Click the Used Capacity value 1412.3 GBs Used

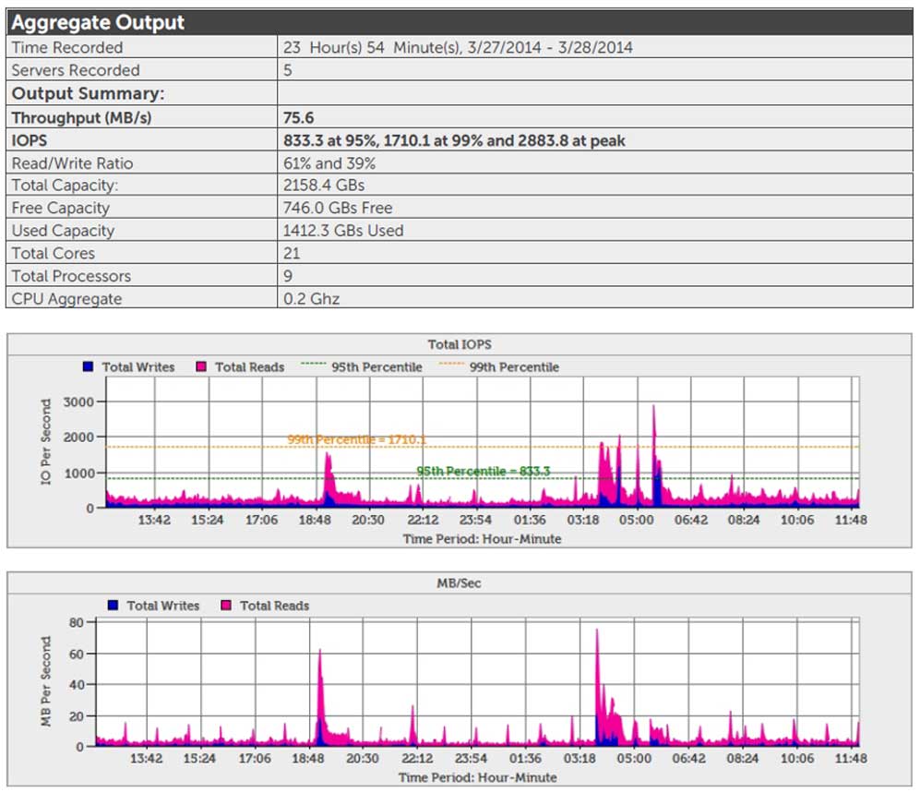coord(344,231)
